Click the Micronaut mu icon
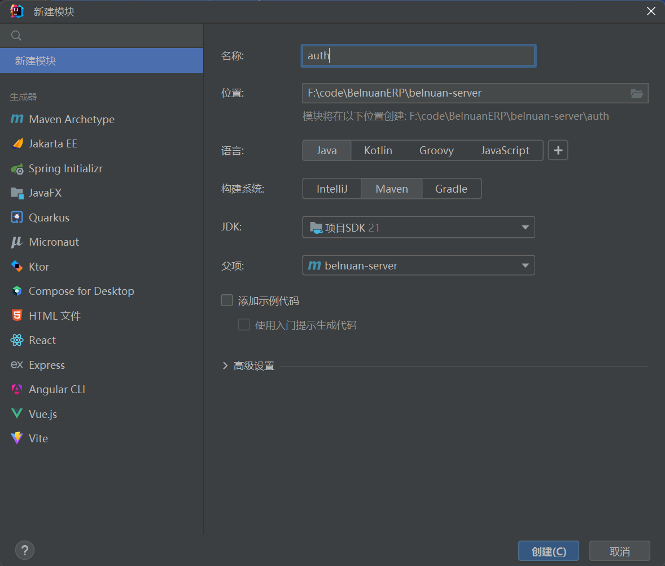665x566 pixels. coord(17,242)
